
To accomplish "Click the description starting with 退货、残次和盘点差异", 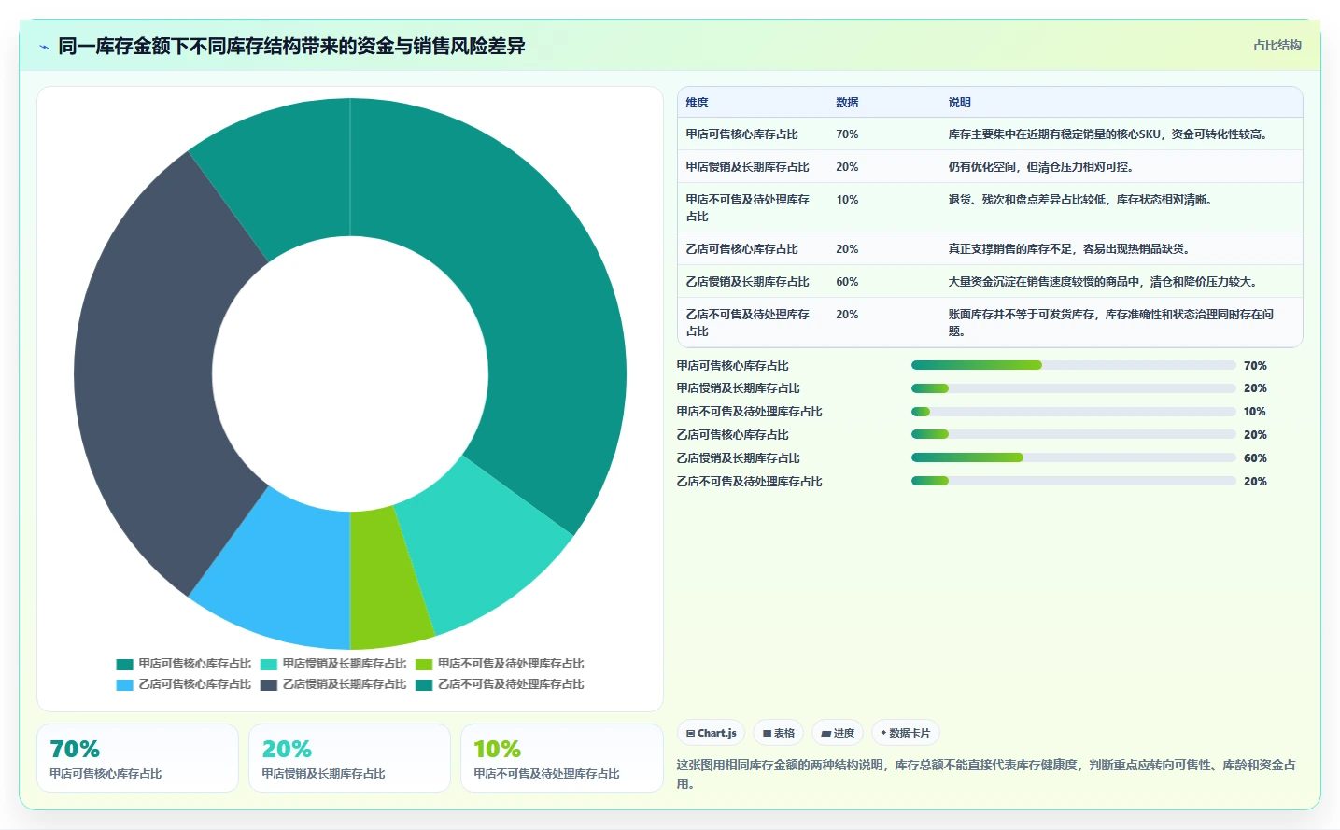I will point(1081,200).
